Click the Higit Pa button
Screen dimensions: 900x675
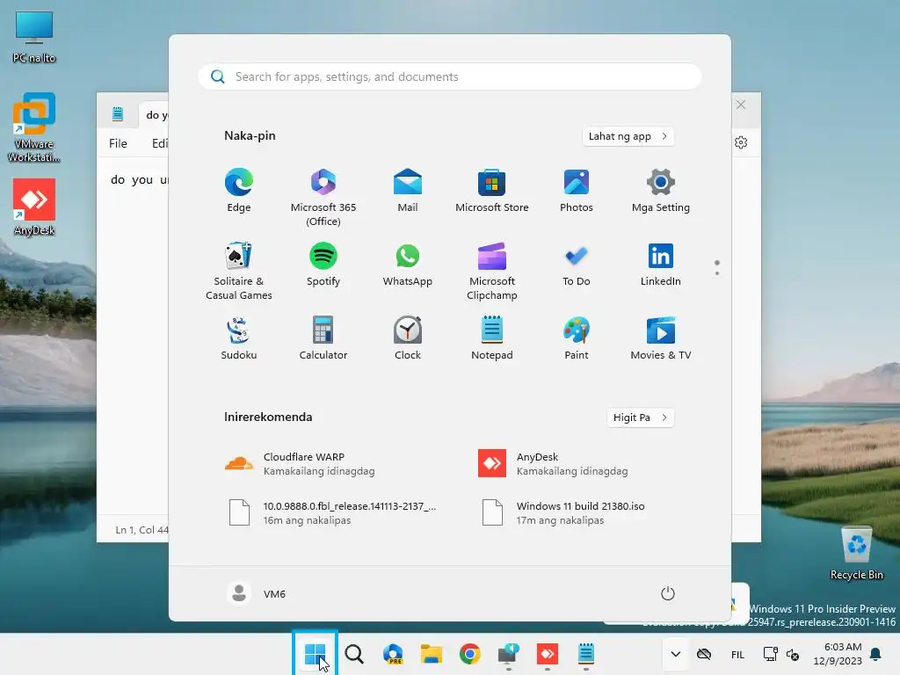(x=640, y=417)
